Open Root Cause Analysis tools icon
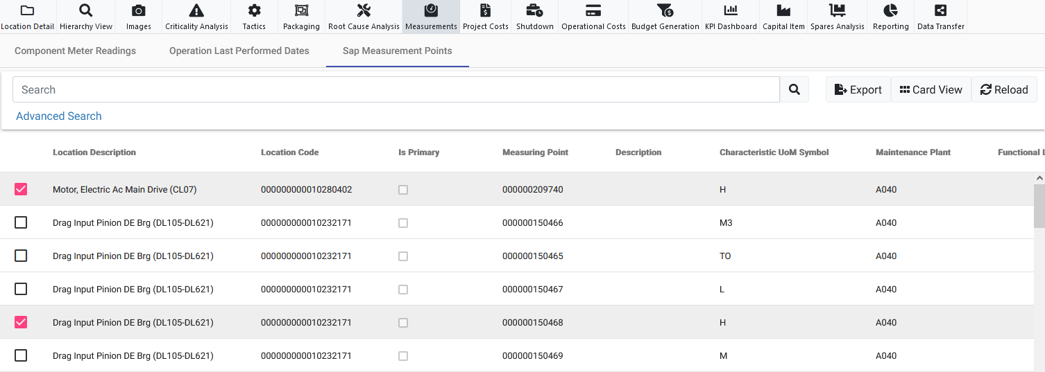Viewport: 1045px width, 372px height. pyautogui.click(x=364, y=10)
